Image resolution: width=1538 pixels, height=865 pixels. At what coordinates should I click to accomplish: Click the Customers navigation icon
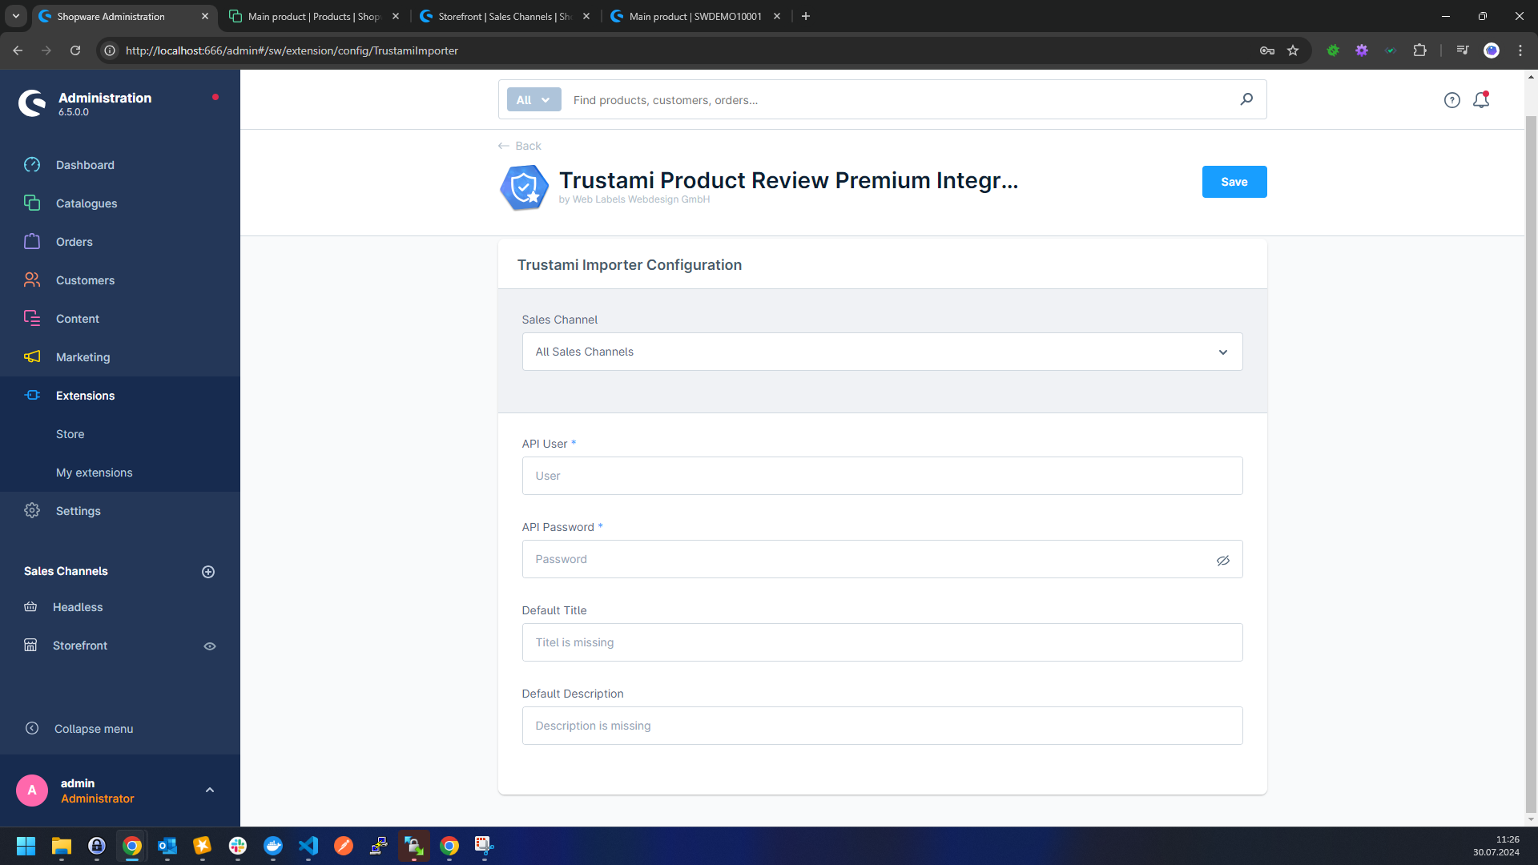[x=32, y=280]
